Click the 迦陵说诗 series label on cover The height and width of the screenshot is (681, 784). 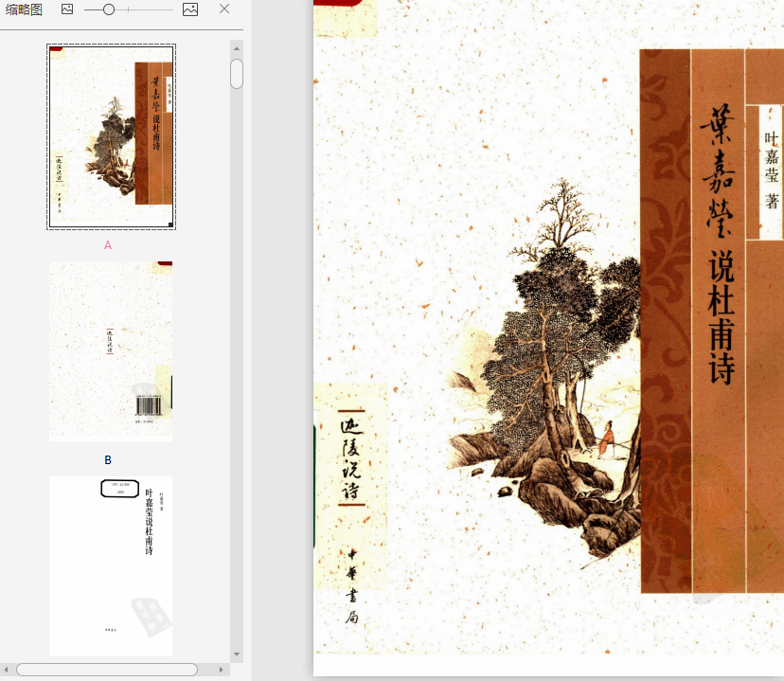[x=351, y=458]
